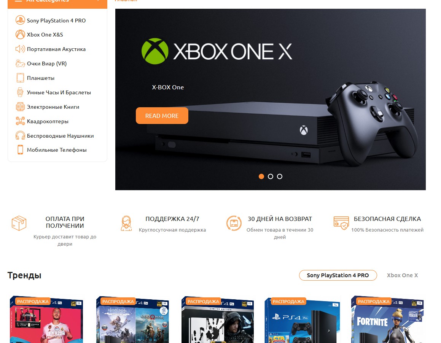The image size is (441, 343).
Task: Select the first orange slider dot
Action: 261,176
